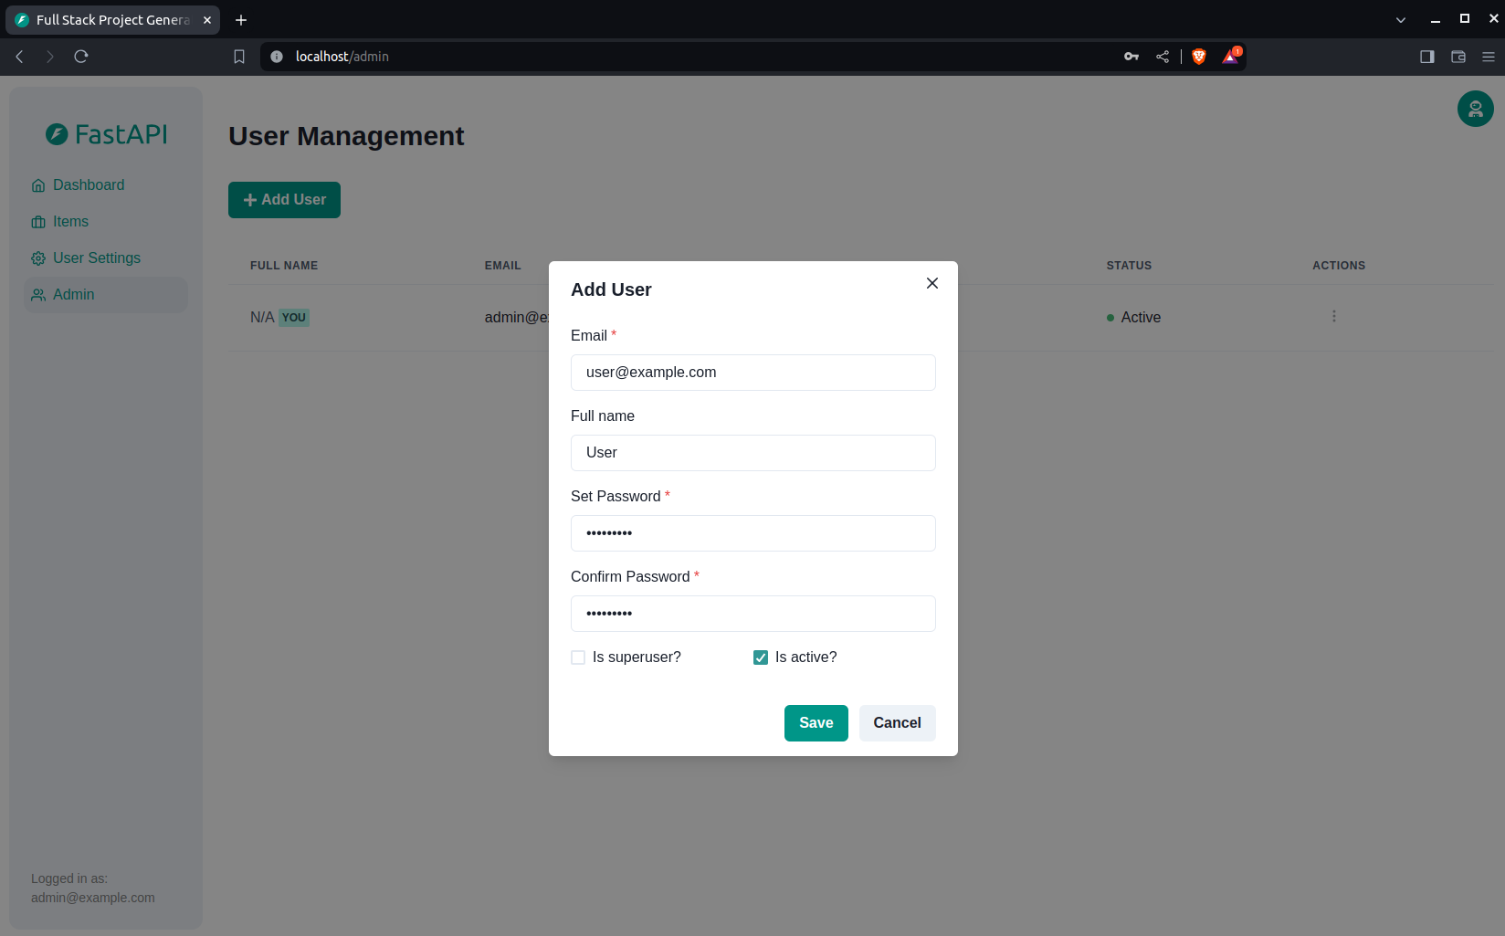
Task: Switch to the Full Stack Project Generator tab
Action: (x=110, y=19)
